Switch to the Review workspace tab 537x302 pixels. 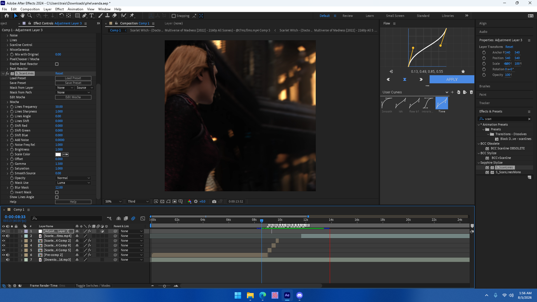click(x=348, y=16)
